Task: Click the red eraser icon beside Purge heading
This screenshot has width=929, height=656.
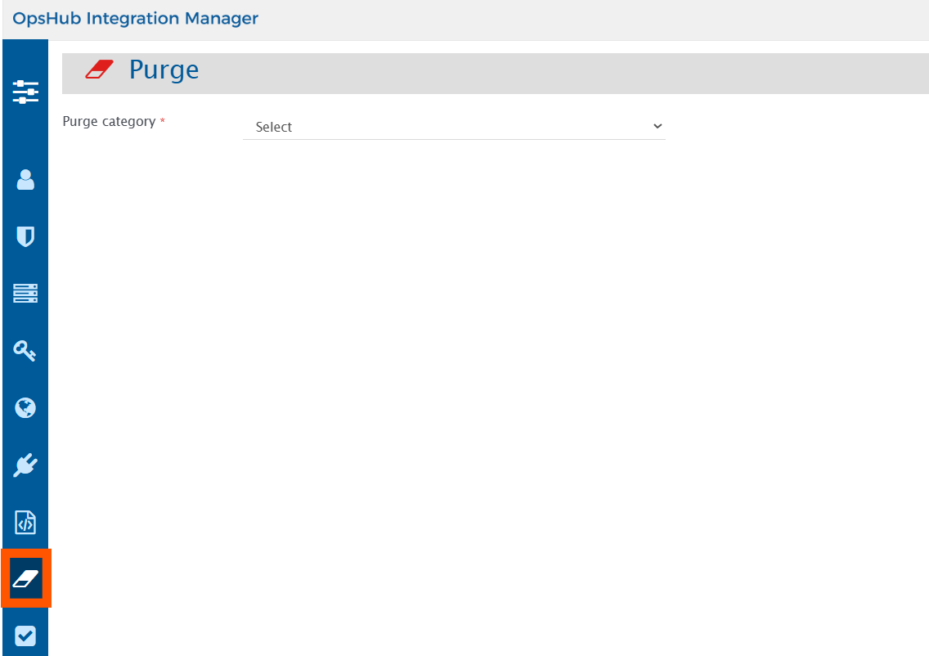Action: point(99,70)
